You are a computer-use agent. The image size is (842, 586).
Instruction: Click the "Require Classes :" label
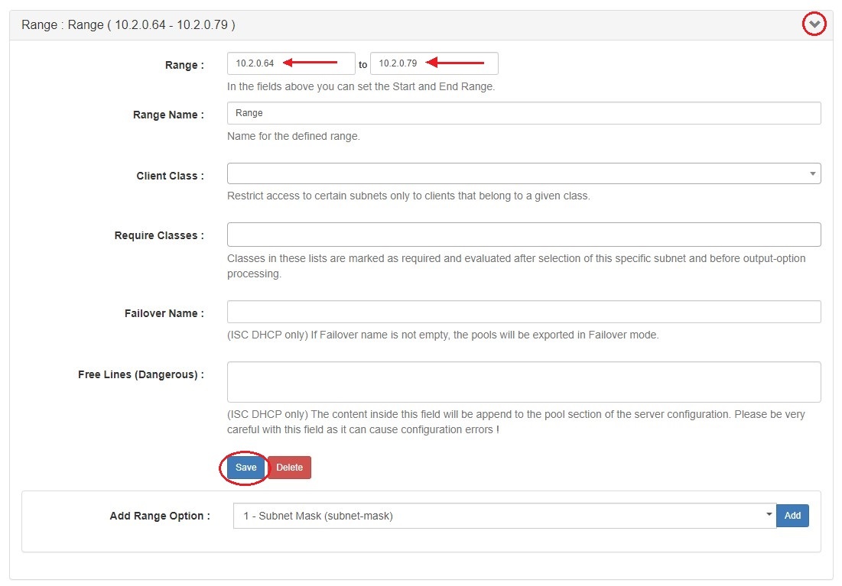[159, 235]
